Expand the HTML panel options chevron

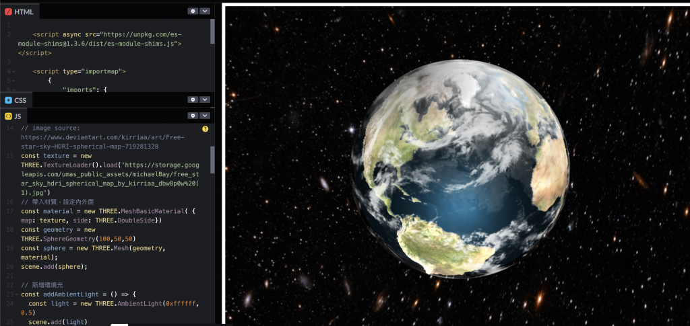click(205, 11)
